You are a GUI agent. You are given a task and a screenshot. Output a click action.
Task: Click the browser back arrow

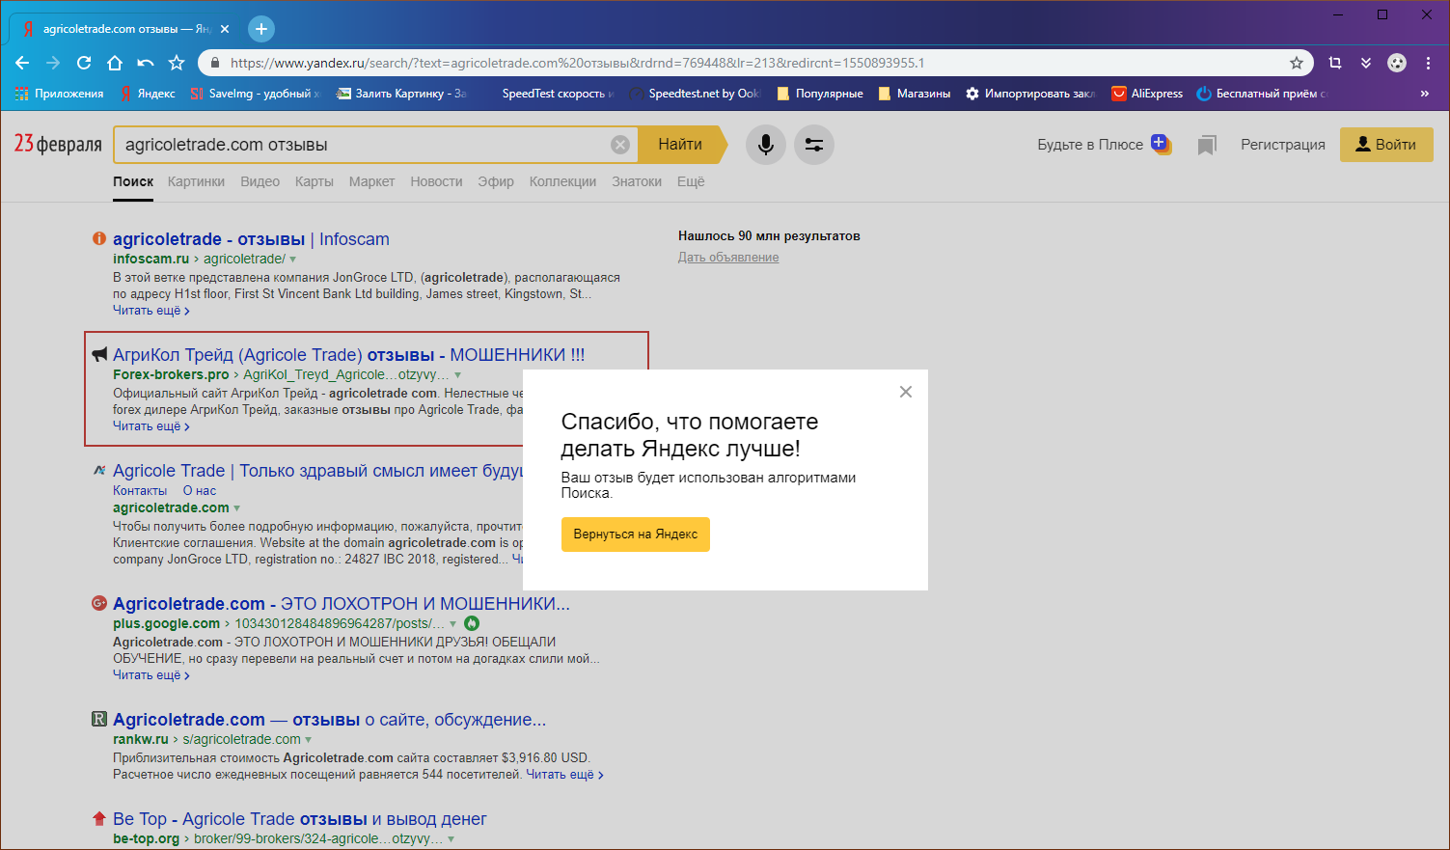22,63
